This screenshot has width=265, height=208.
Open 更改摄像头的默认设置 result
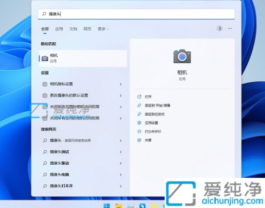(x=83, y=95)
